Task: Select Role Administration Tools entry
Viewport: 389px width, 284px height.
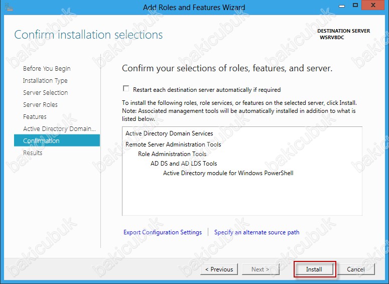Action: pyautogui.click(x=172, y=154)
